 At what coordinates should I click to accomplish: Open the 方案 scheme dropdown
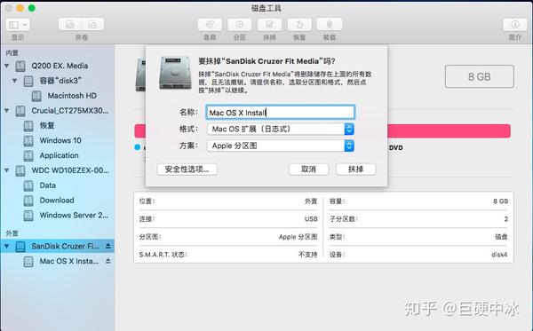click(x=281, y=146)
